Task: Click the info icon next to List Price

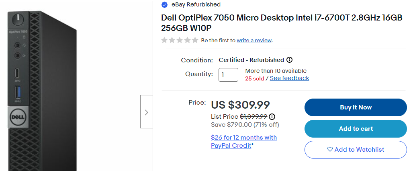Action: click(x=272, y=117)
